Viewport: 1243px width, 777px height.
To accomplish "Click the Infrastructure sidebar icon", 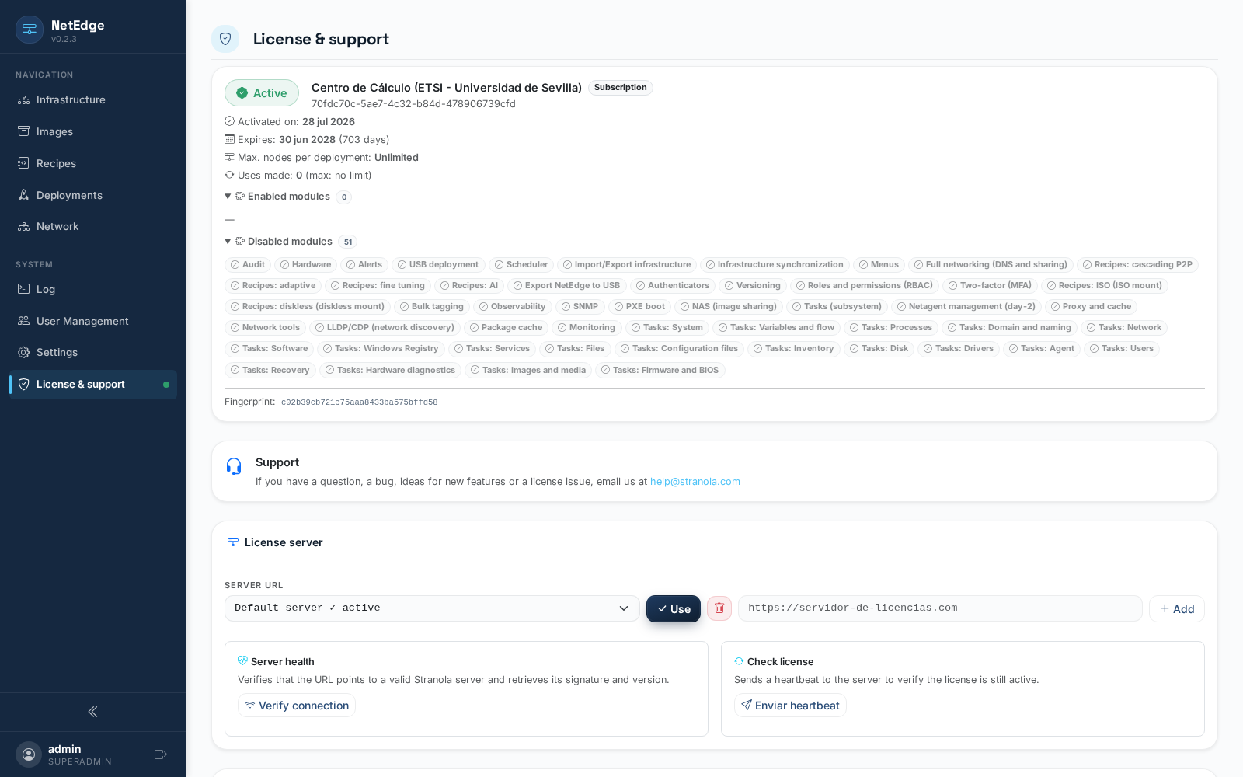I will pos(24,100).
